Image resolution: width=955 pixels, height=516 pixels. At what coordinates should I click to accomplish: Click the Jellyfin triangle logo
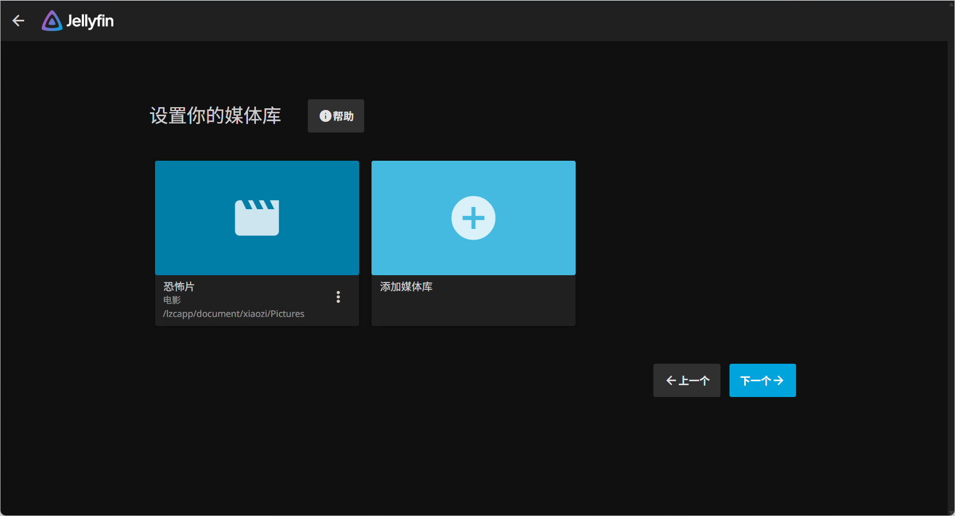click(x=52, y=21)
